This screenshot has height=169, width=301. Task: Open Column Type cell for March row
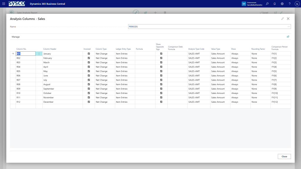(105, 62)
